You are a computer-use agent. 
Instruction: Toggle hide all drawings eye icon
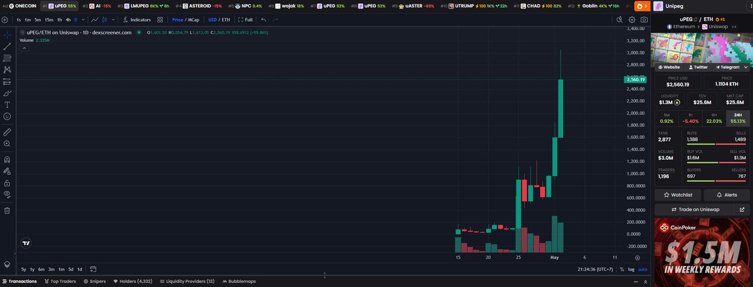[7, 194]
